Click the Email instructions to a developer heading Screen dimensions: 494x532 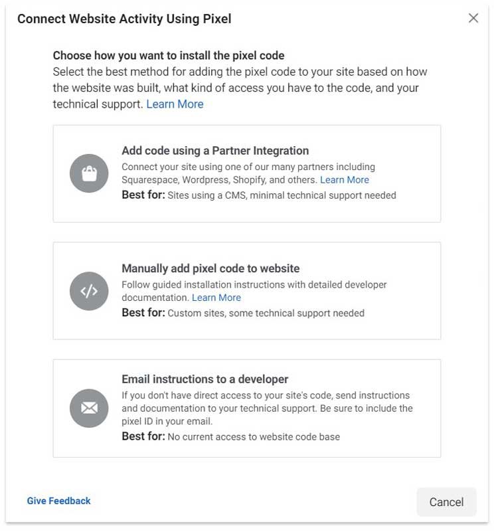click(x=208, y=379)
